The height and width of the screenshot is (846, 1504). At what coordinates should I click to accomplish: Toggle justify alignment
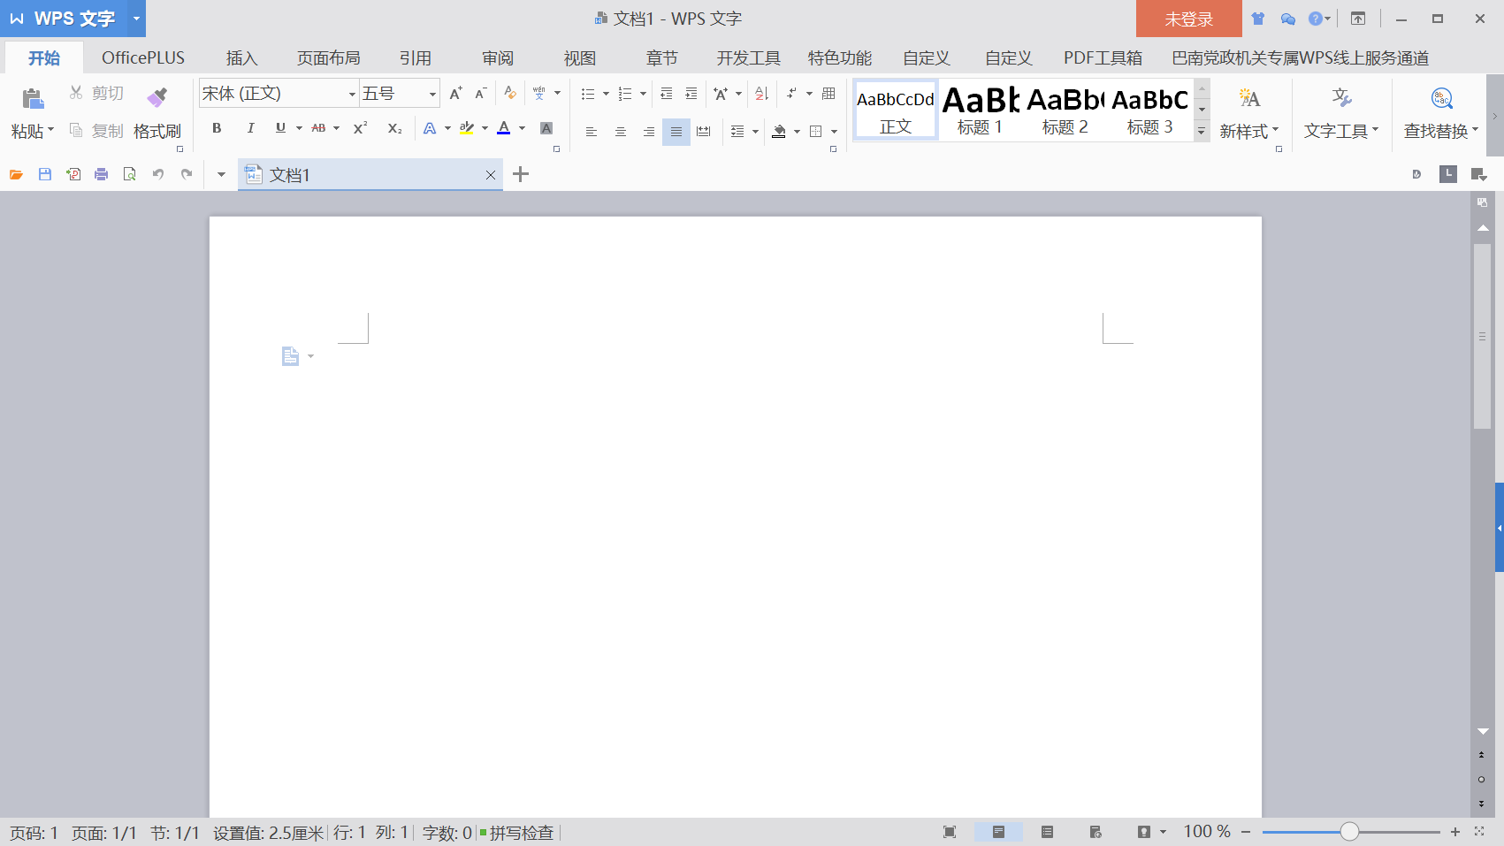coord(676,132)
